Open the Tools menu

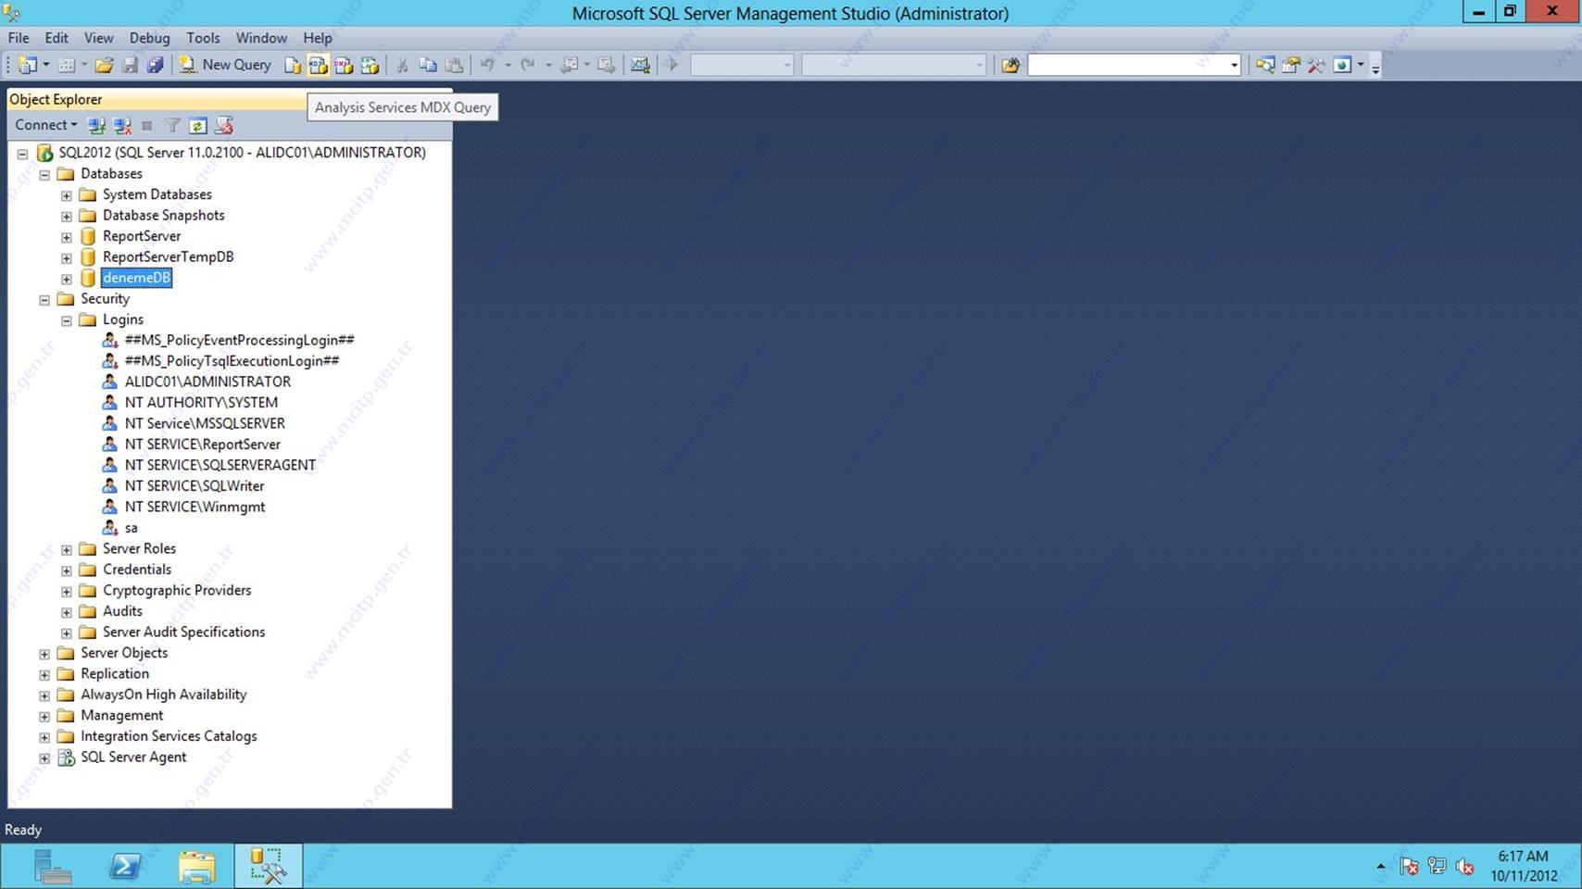pyautogui.click(x=203, y=38)
